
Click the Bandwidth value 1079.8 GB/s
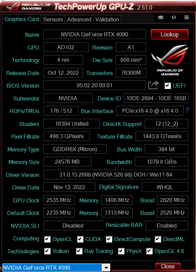pyautogui.click(x=162, y=162)
